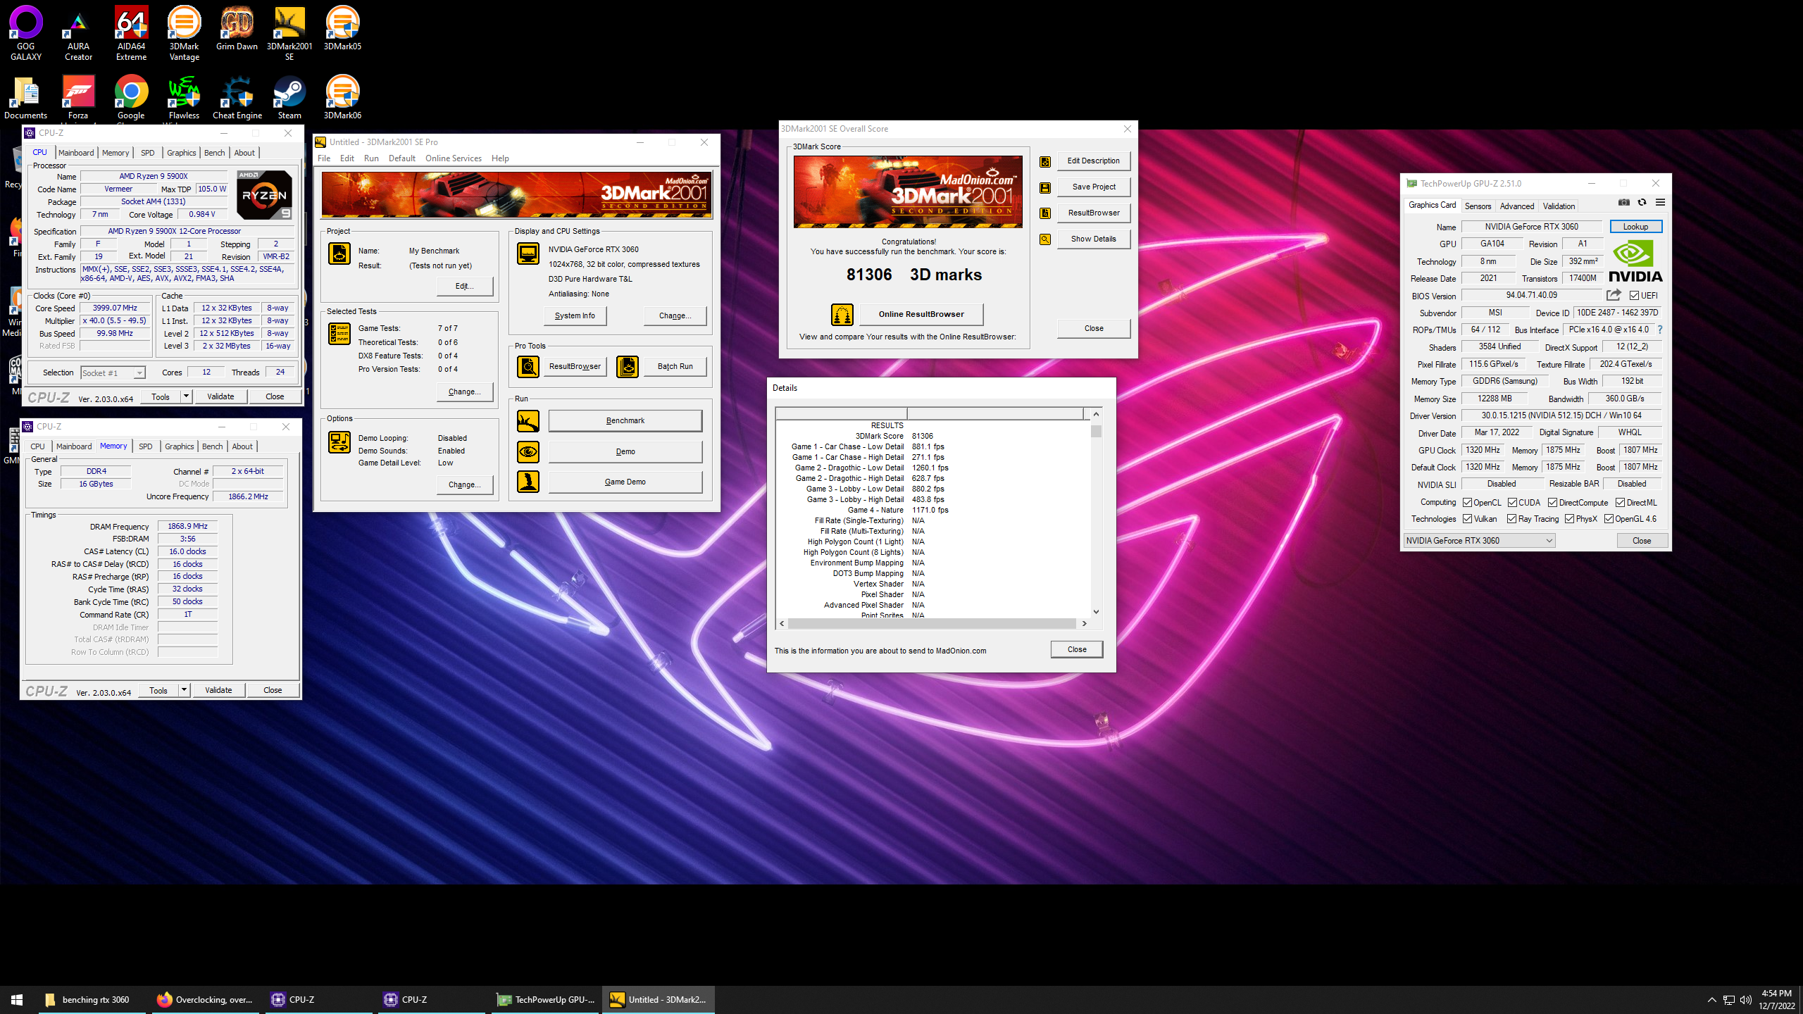
Task: Click the horizontal scrollbar in Details list
Action: [932, 623]
